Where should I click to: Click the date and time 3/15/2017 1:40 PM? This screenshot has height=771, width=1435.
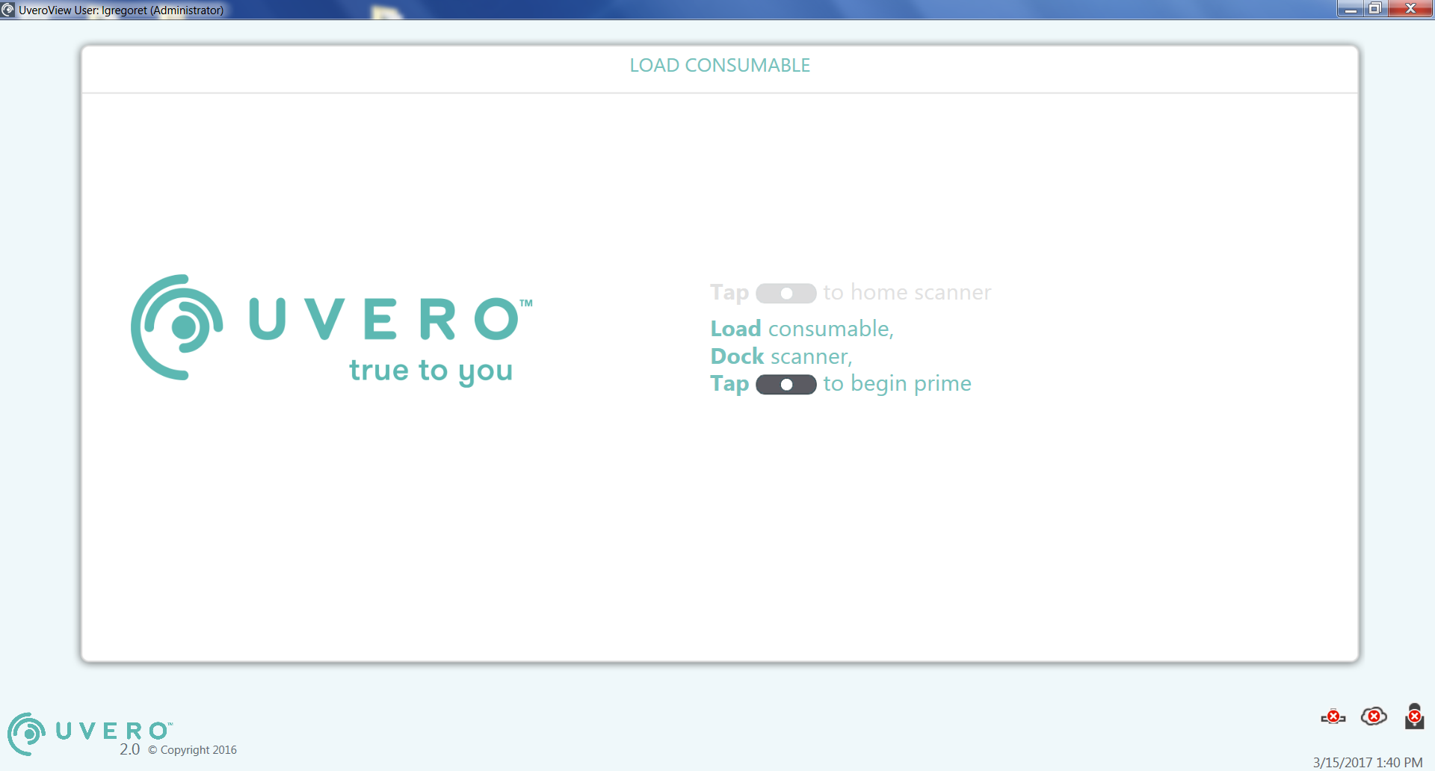tap(1368, 762)
